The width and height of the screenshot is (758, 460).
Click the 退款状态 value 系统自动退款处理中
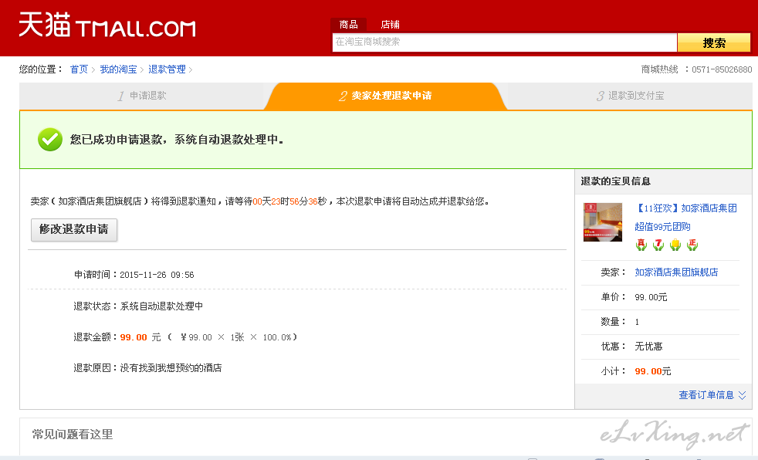click(161, 306)
